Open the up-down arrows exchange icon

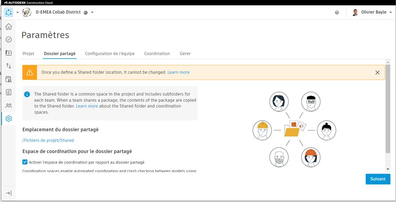pyautogui.click(x=8, y=66)
